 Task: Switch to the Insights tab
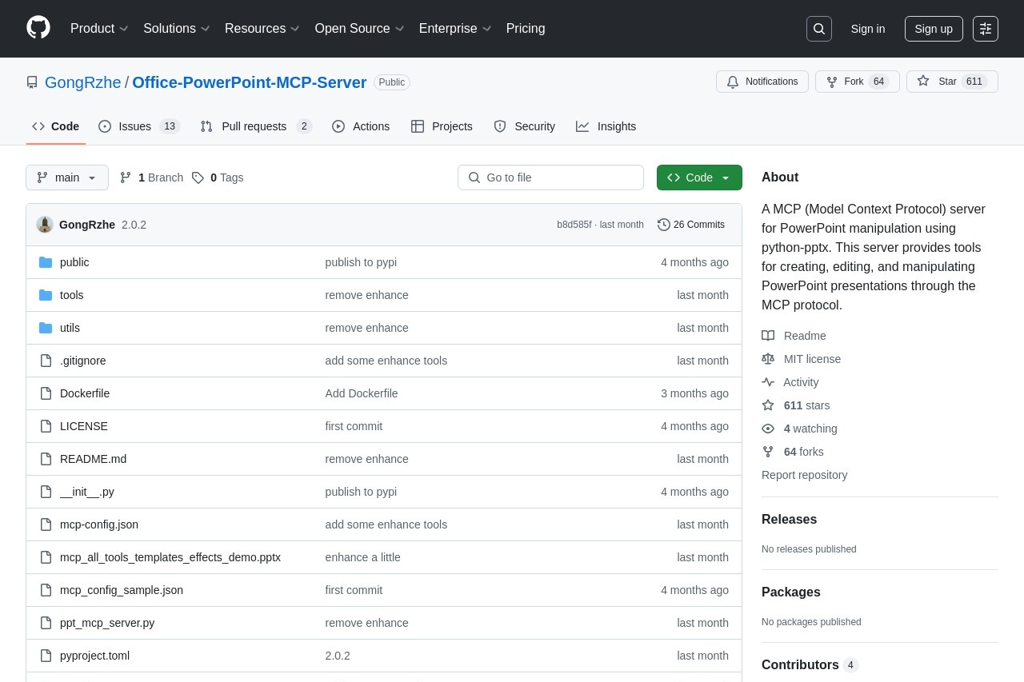[x=606, y=126]
